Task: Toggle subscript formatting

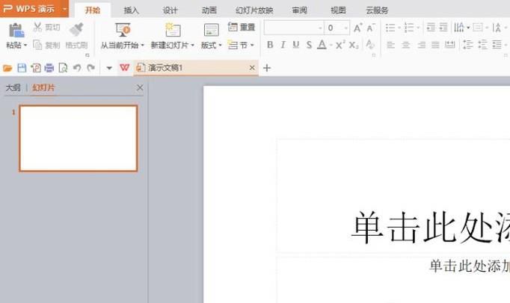Action: (x=354, y=45)
